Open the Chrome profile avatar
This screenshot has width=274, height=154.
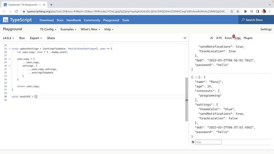pyautogui.click(x=264, y=12)
